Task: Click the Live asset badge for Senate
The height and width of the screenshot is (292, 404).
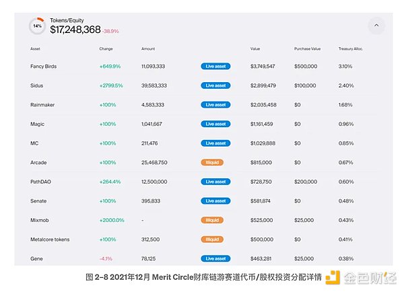Action: 215,200
